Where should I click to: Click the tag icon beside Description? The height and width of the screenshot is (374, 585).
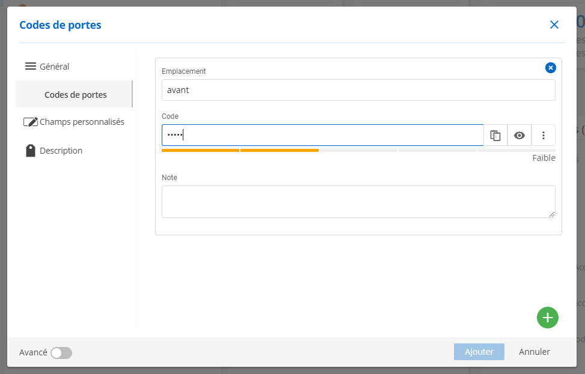click(x=31, y=151)
